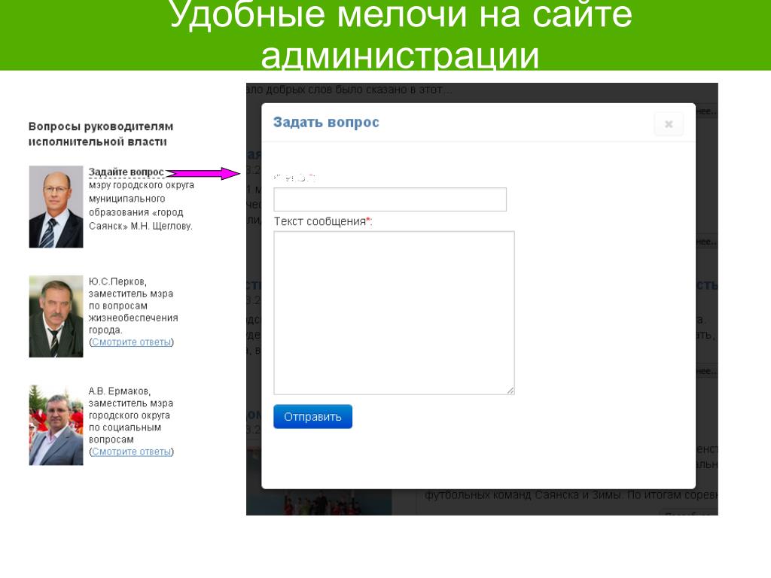This screenshot has height=578, width=771.
Task: Focus the name input field in dialog
Action: (x=390, y=199)
